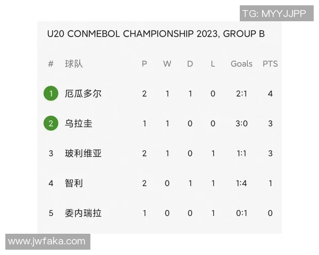
Task: Open the 玻利维亚 team row
Action: 83,154
